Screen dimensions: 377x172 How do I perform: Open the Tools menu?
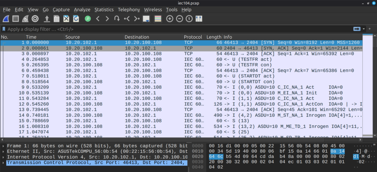tap(172, 10)
